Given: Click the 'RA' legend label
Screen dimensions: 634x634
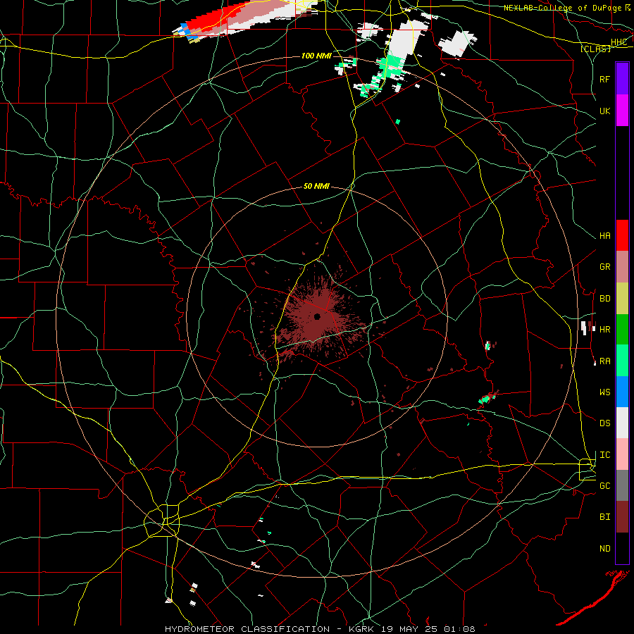Looking at the screenshot, I should [x=604, y=361].
